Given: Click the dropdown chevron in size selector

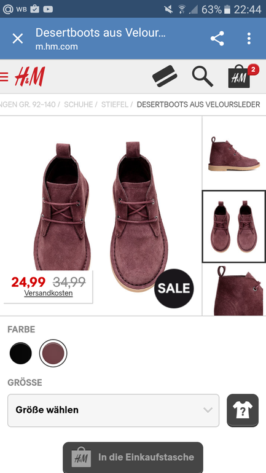Looking at the screenshot, I should [x=208, y=410].
